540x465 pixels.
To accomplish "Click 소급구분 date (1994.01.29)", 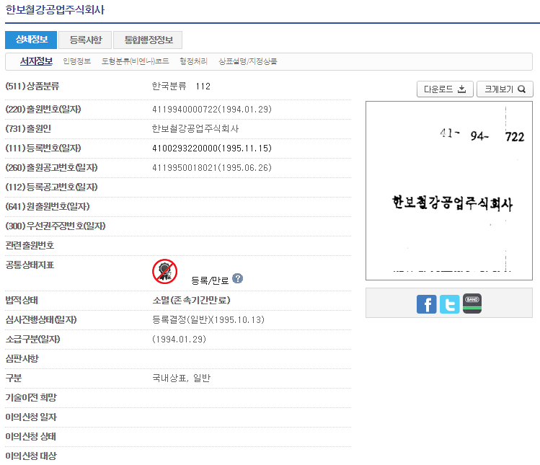I will point(179,340).
